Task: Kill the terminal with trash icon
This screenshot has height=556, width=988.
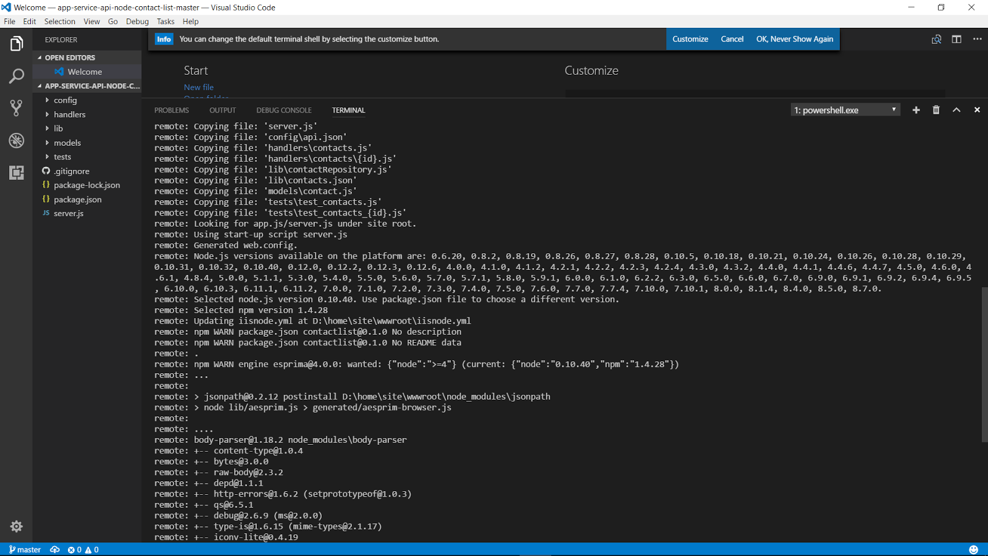Action: pos(936,110)
